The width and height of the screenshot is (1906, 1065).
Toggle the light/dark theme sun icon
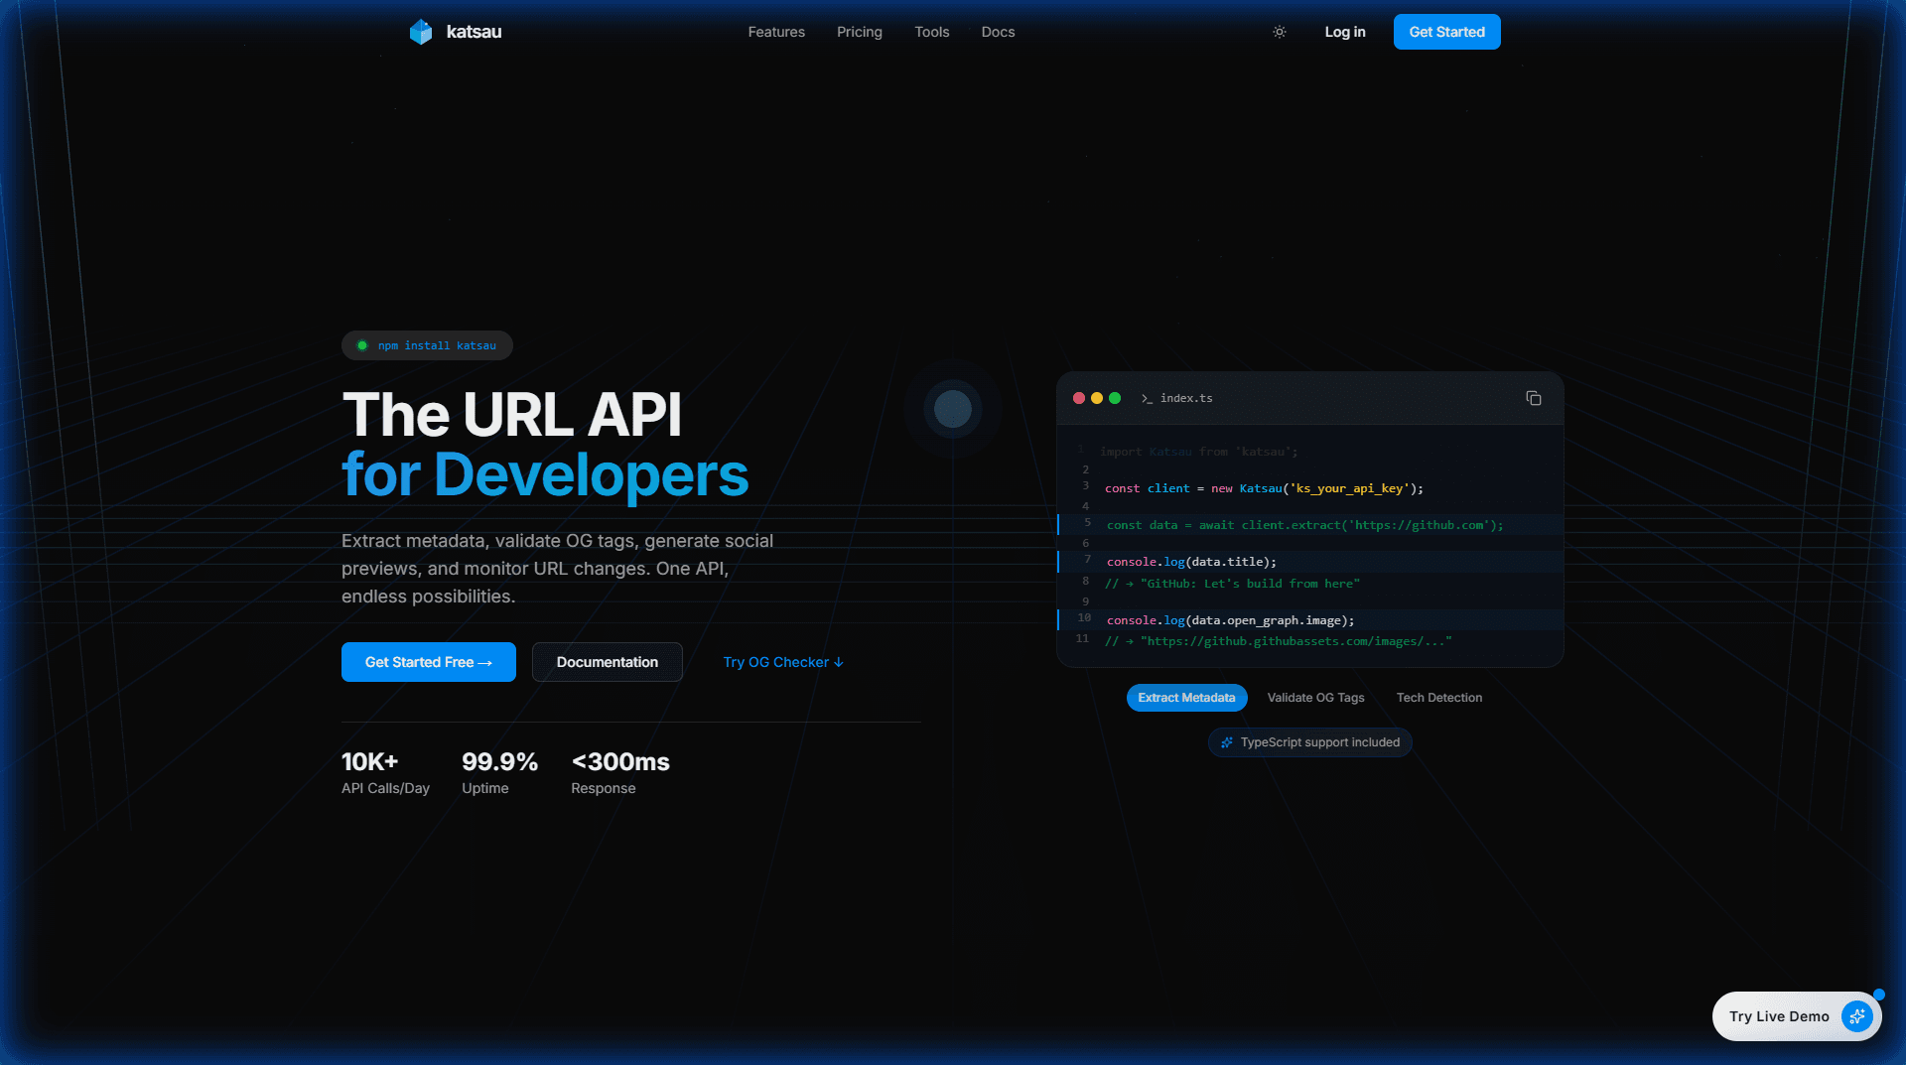coord(1280,32)
